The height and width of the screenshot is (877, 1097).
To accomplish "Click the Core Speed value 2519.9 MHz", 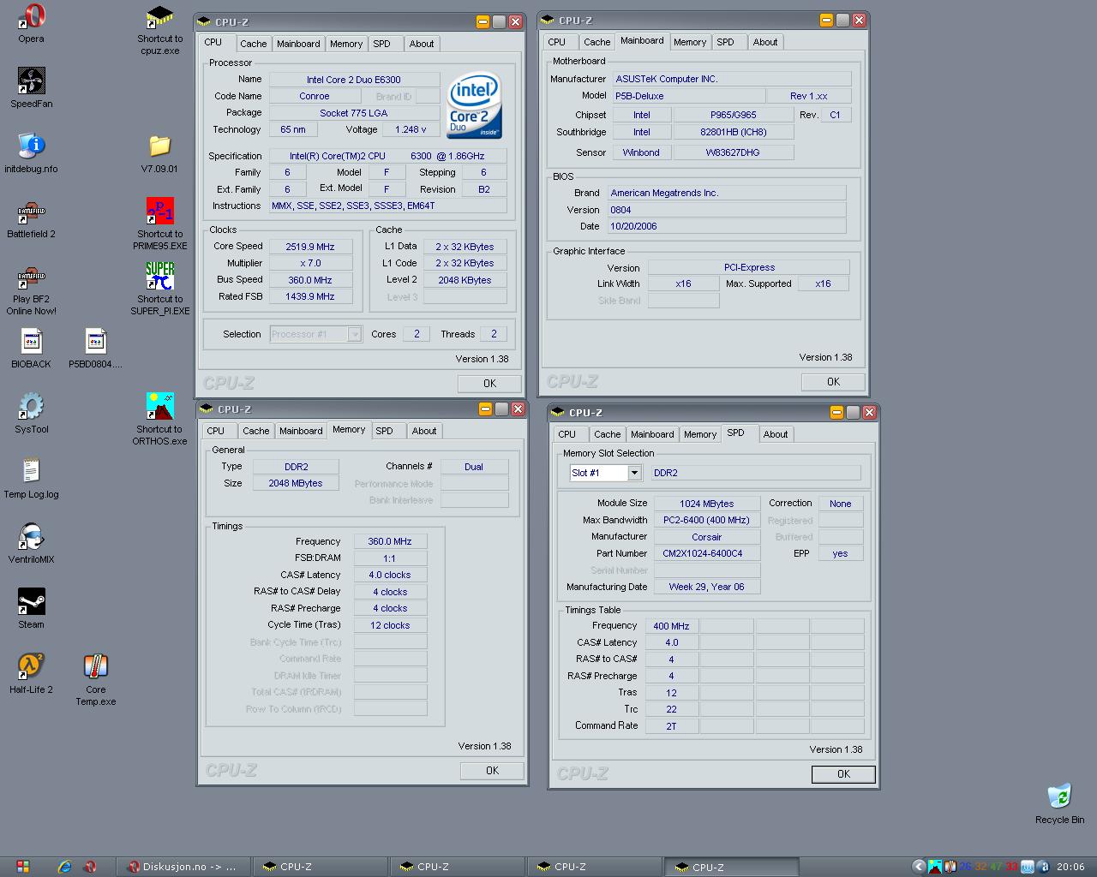I will [x=309, y=247].
